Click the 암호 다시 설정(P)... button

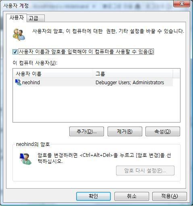145,171
